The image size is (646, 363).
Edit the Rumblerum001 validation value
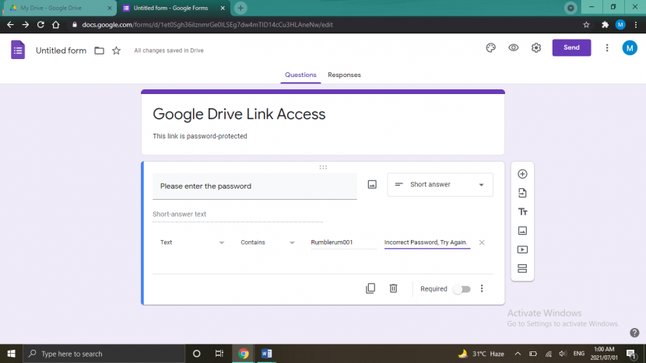pos(343,243)
